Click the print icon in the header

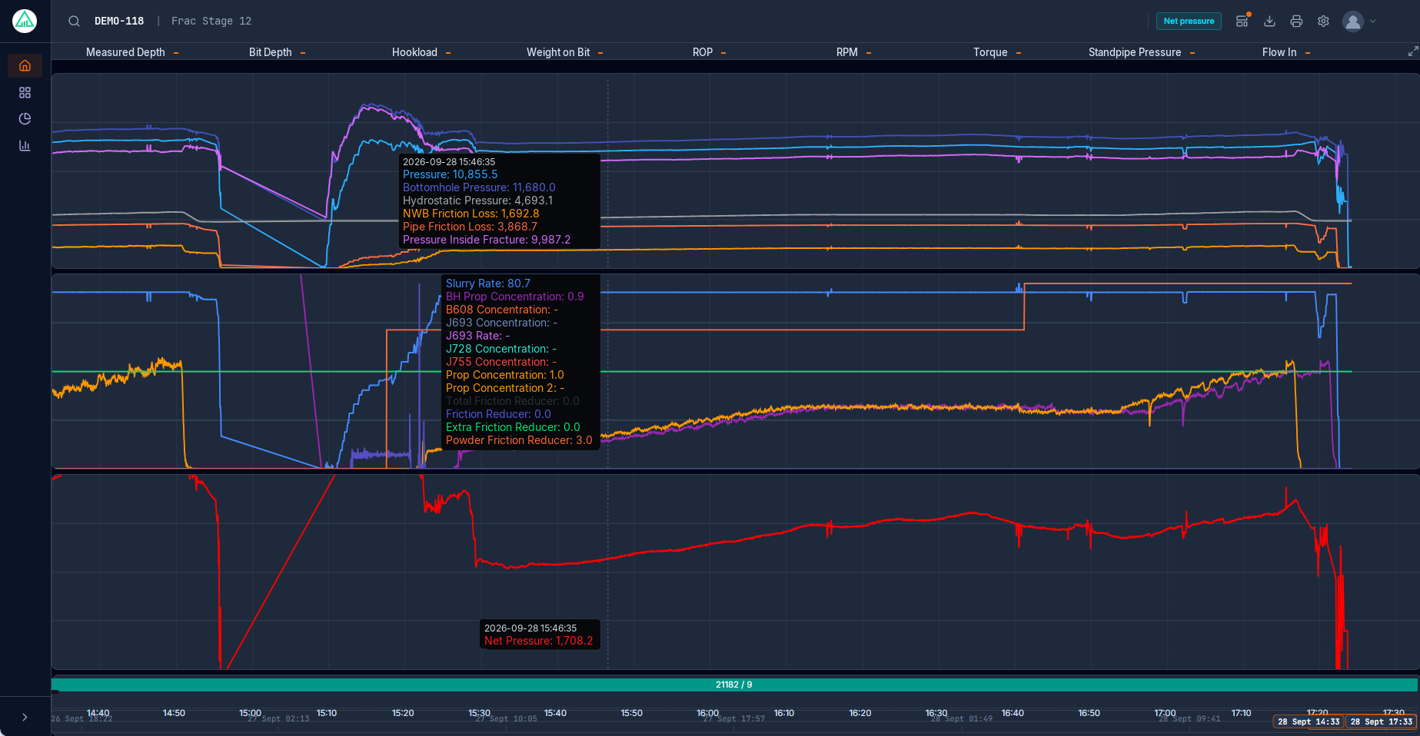(x=1296, y=21)
